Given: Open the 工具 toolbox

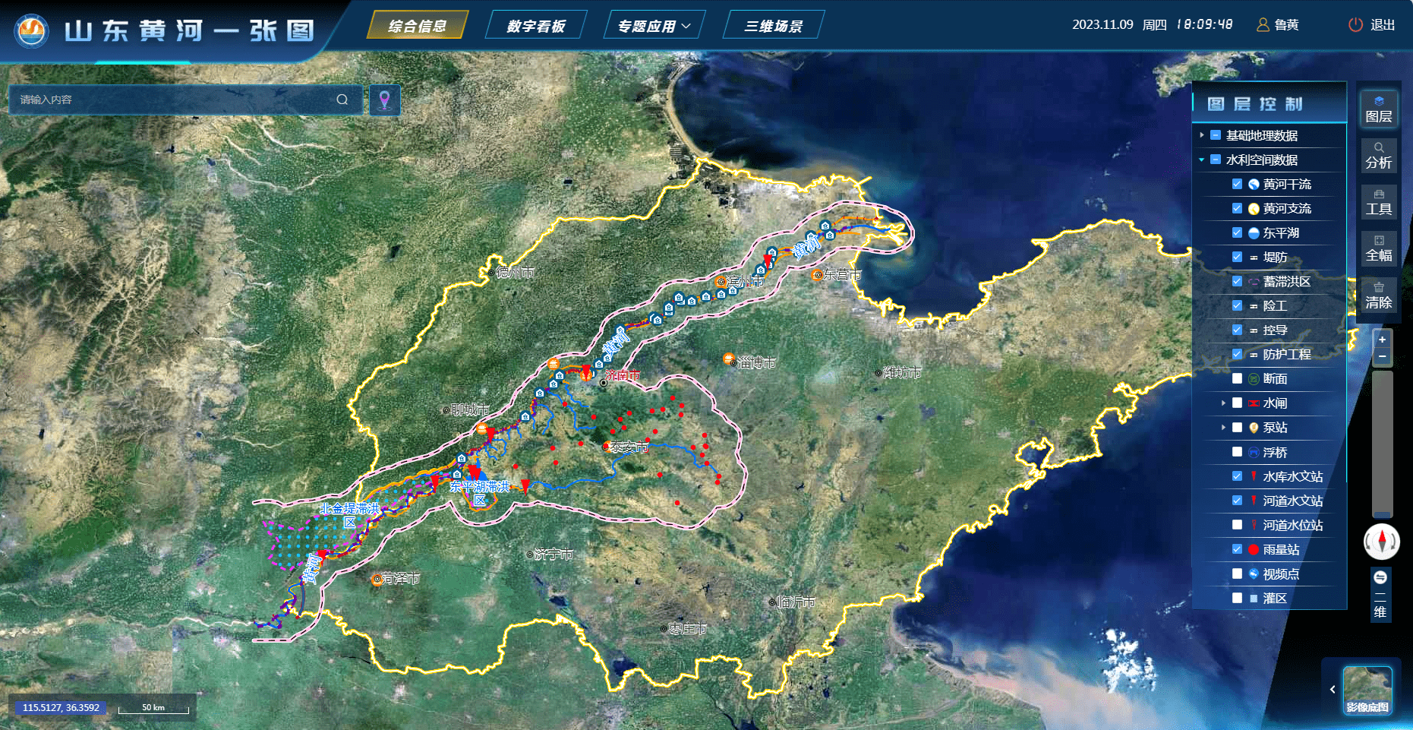Looking at the screenshot, I should click(1378, 202).
